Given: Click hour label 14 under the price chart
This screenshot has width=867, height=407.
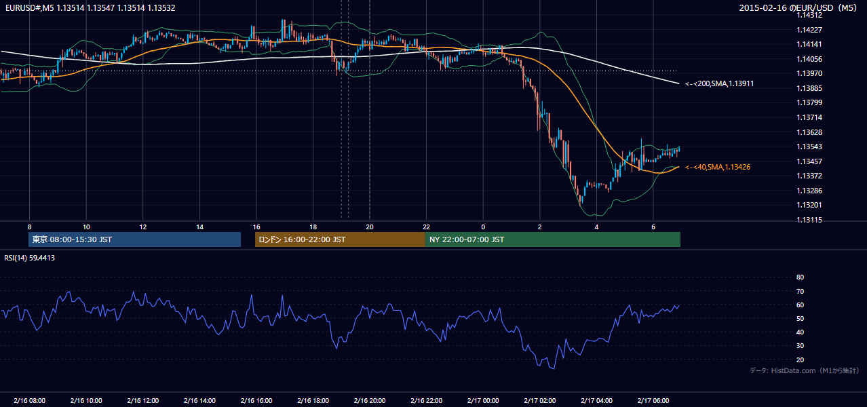Looking at the screenshot, I should click(x=199, y=227).
